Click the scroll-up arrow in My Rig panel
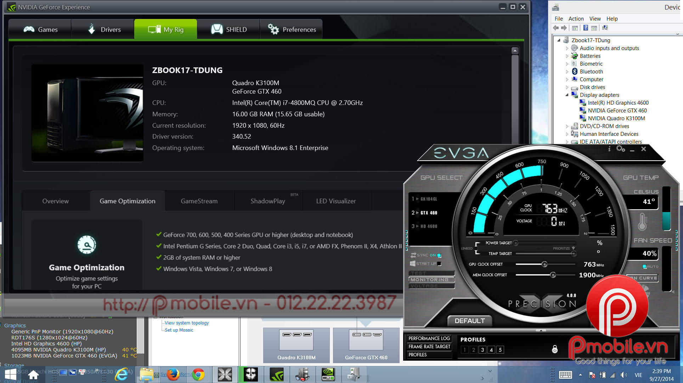The height and width of the screenshot is (383, 683). (x=515, y=51)
